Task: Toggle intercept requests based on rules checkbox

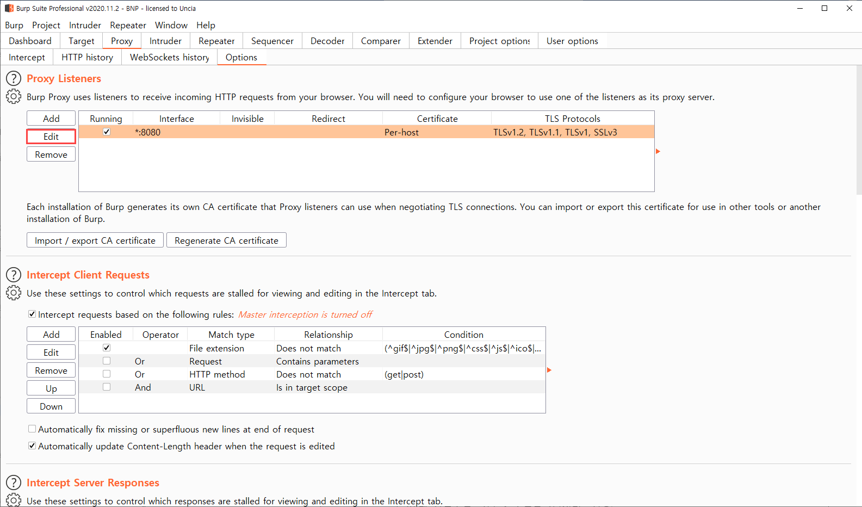Action: 32,314
